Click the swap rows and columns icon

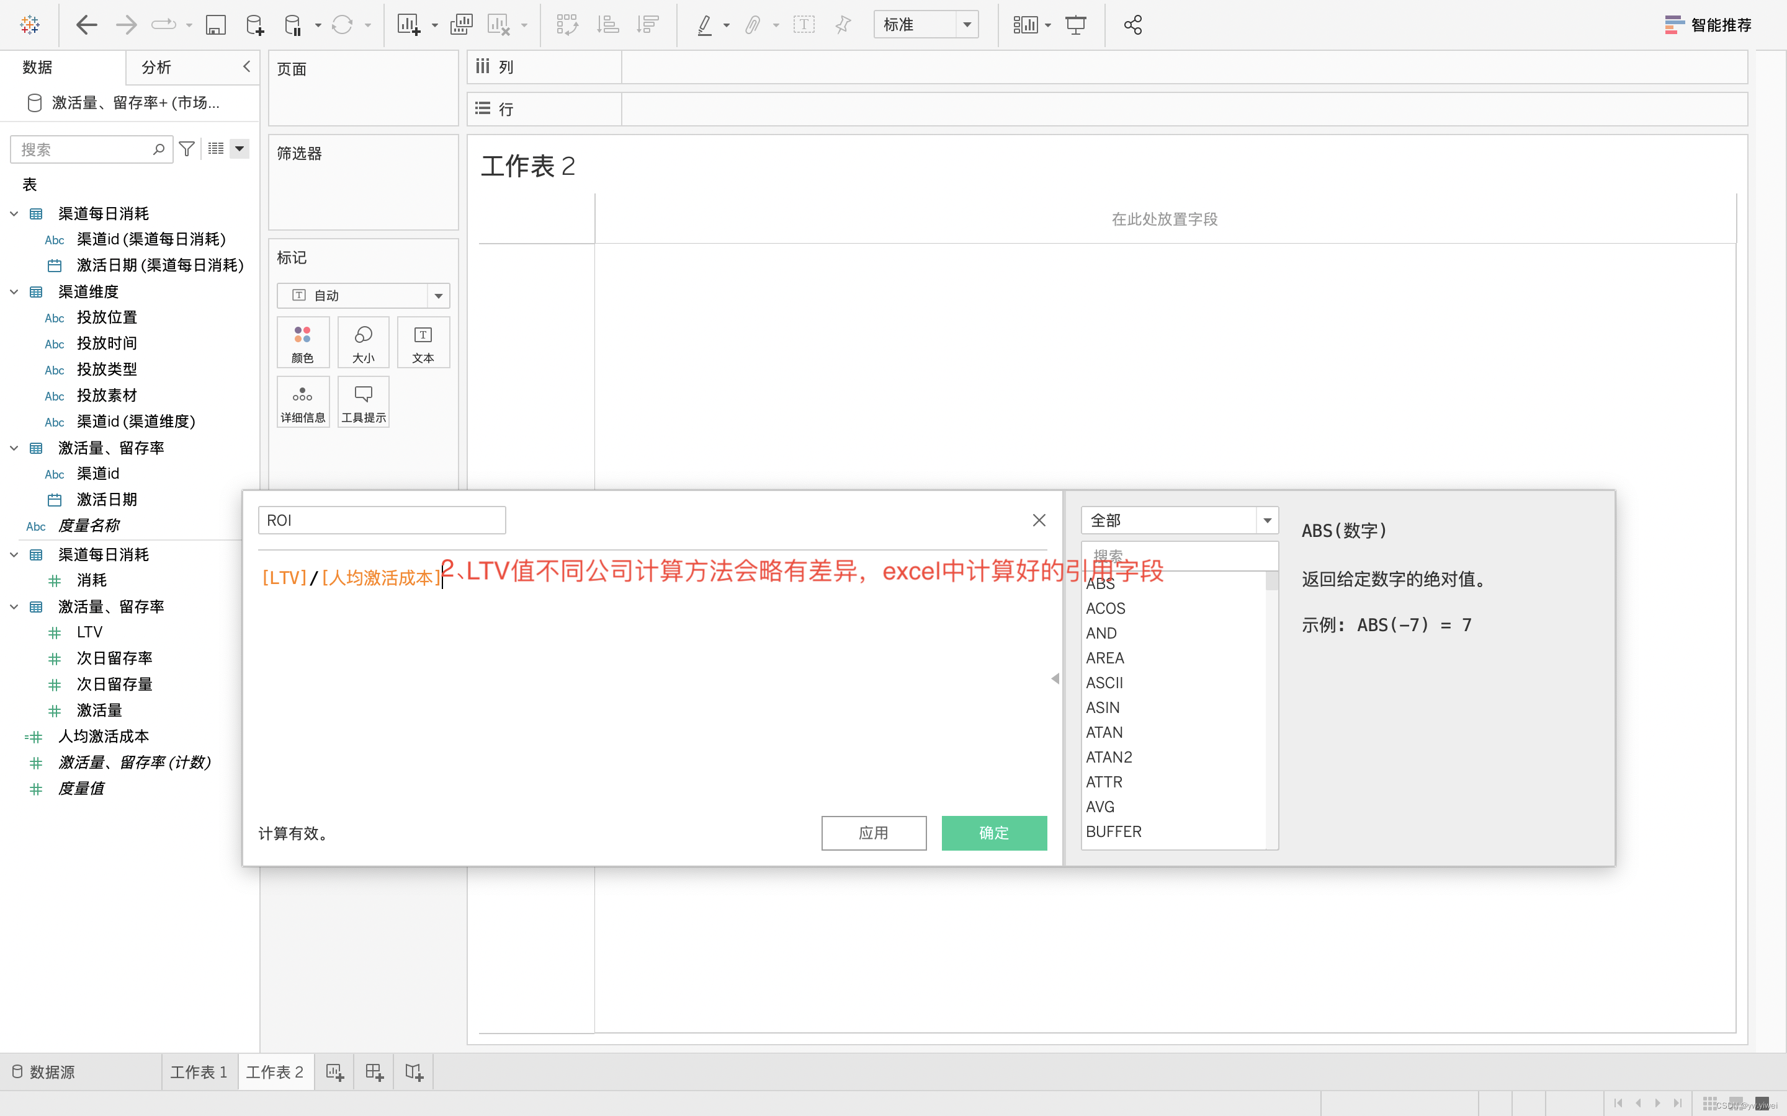tap(567, 25)
